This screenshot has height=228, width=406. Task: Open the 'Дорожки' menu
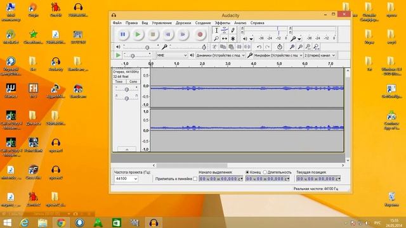click(x=183, y=23)
